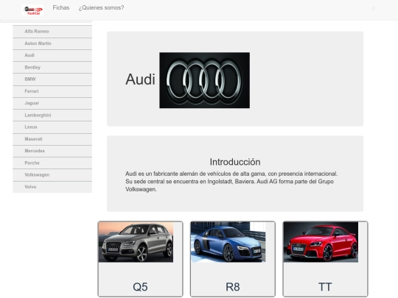Select Aston Martin in the sidebar

[52, 43]
